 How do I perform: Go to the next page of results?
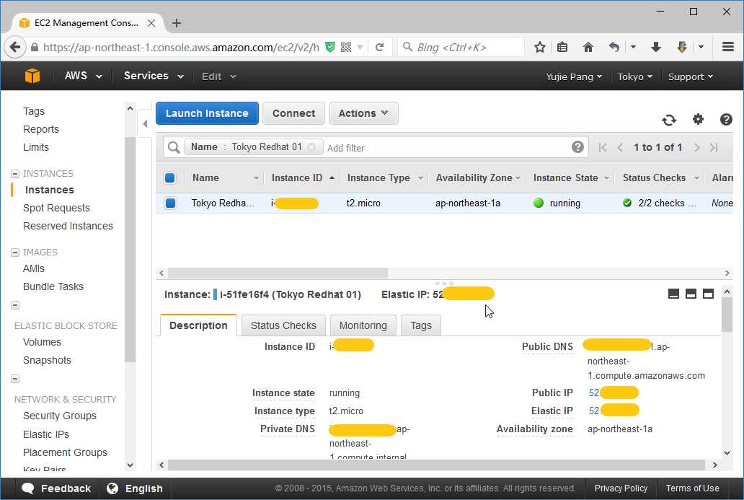click(696, 148)
